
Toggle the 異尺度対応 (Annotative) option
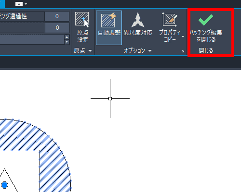(138, 24)
